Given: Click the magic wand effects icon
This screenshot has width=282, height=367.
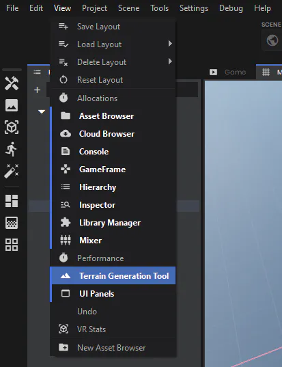Looking at the screenshot, I should [x=12, y=171].
